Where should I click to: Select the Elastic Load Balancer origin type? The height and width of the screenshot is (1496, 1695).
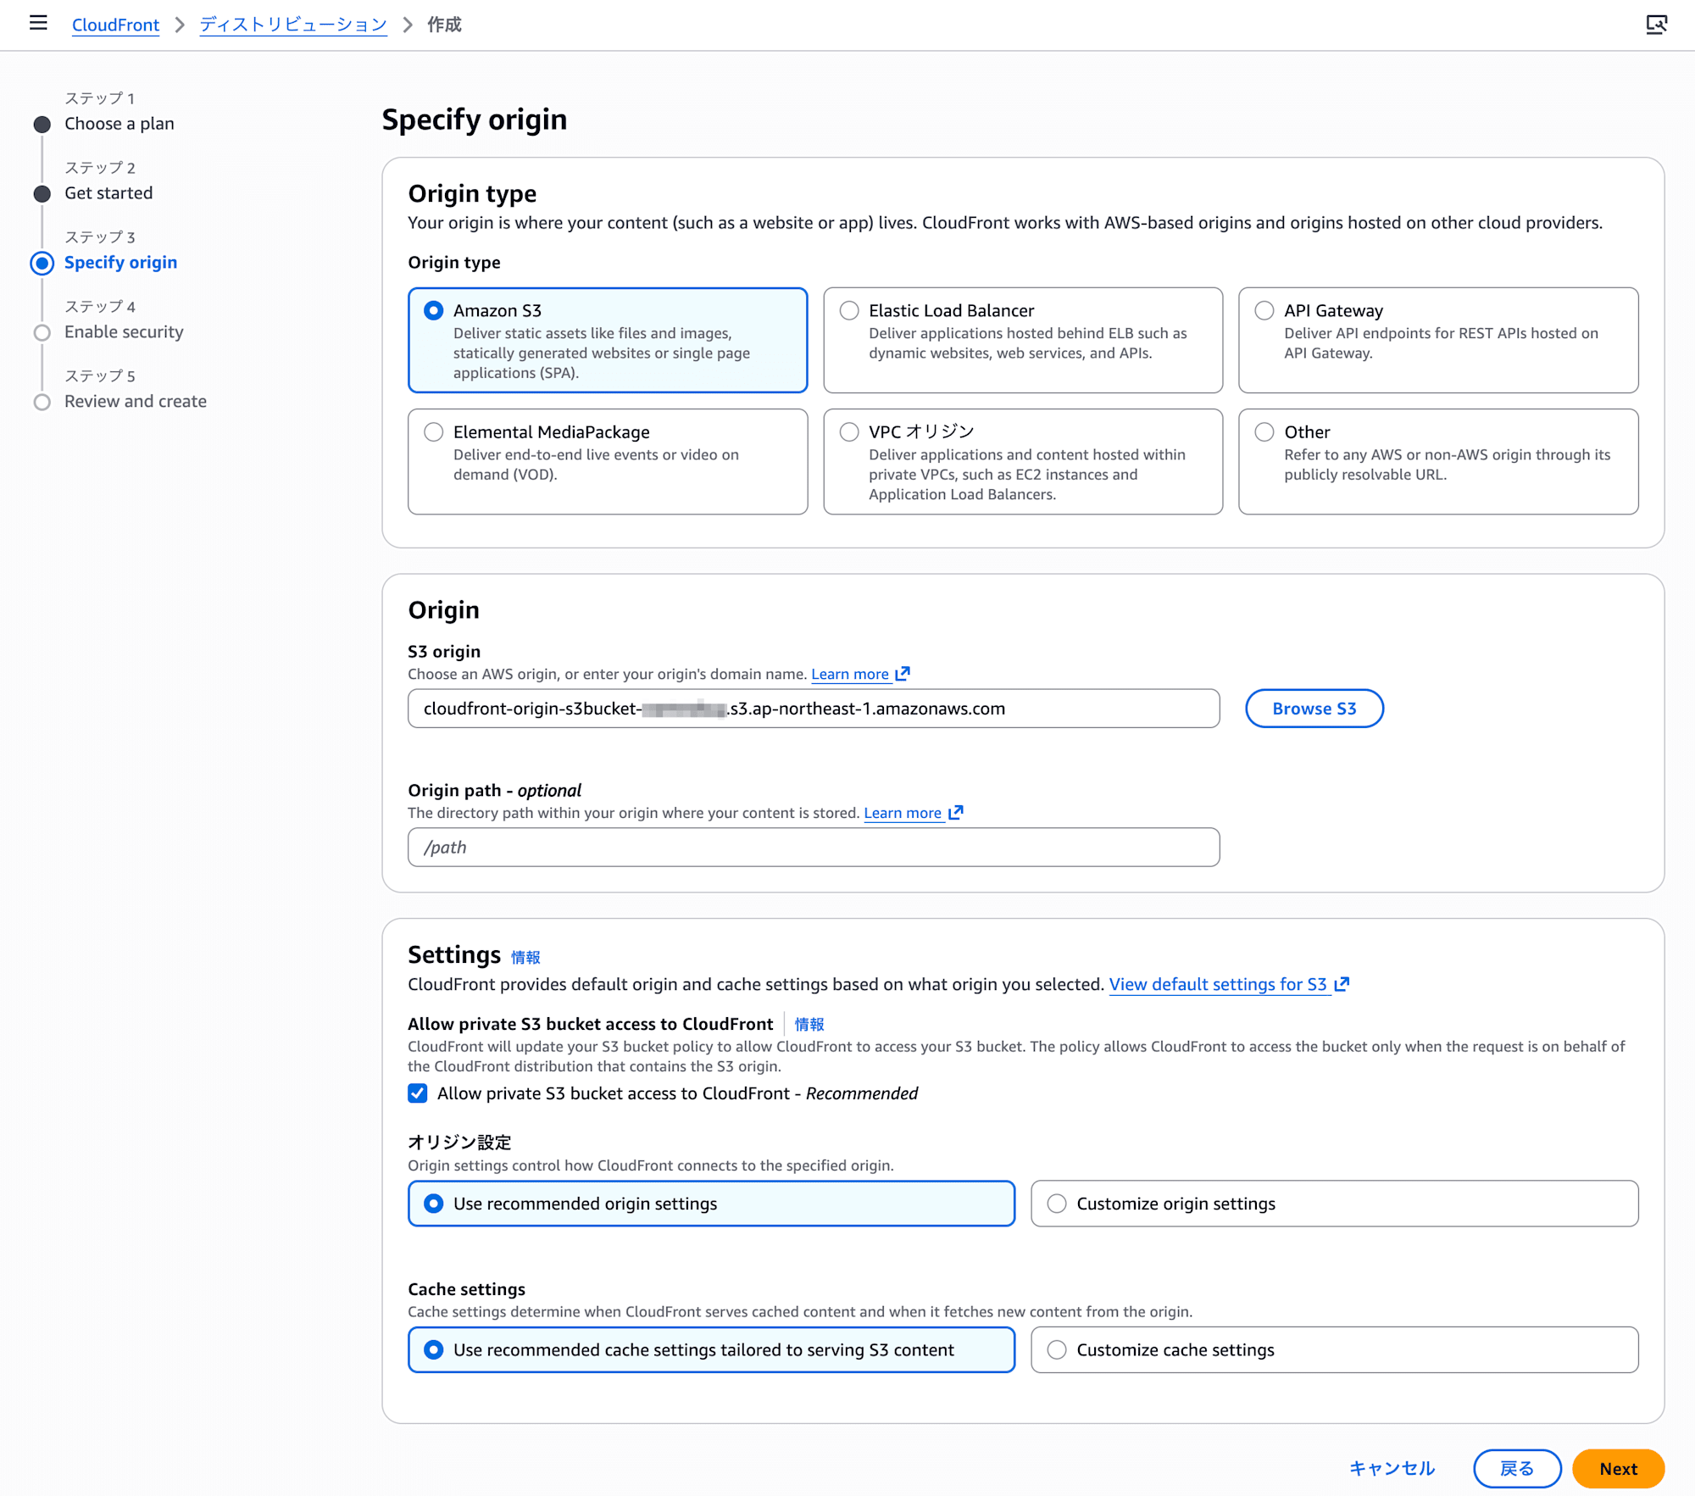tap(1023, 340)
